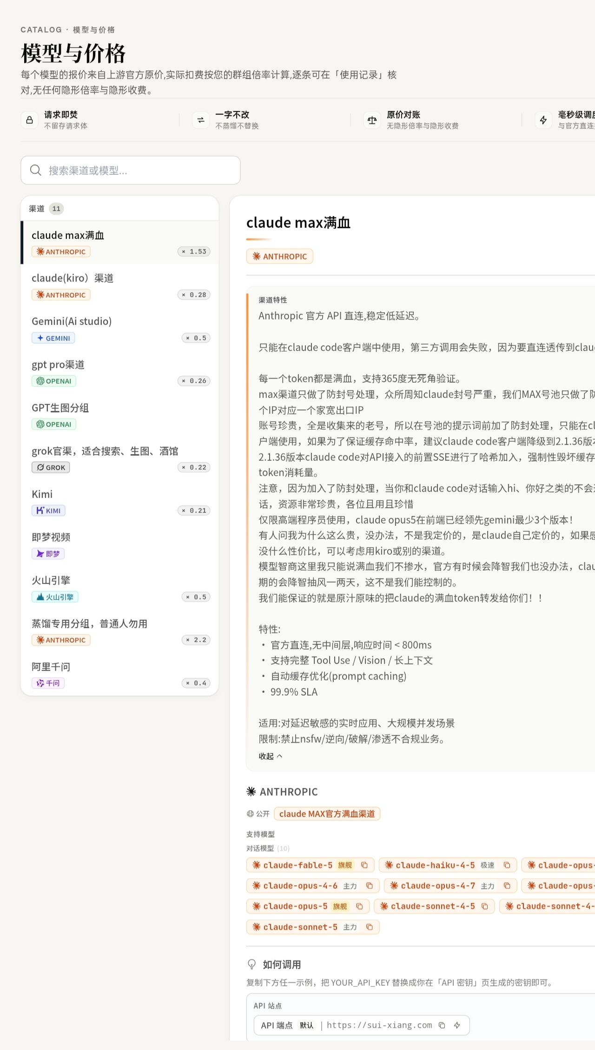Click the swap arrows icon beside 一字不改
The height and width of the screenshot is (1050, 595).
click(x=201, y=120)
